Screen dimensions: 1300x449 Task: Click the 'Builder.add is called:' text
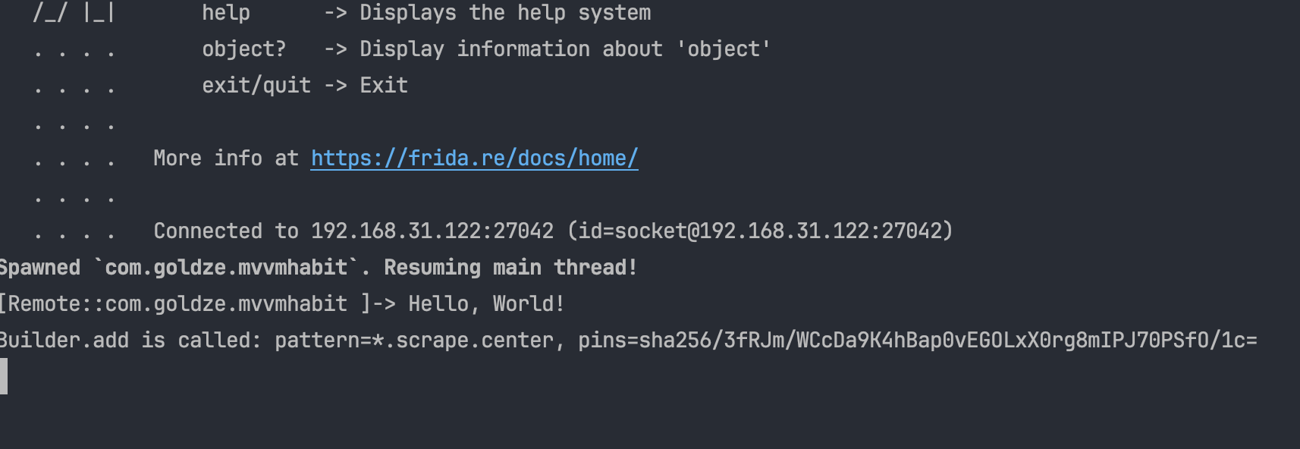pyautogui.click(x=129, y=340)
